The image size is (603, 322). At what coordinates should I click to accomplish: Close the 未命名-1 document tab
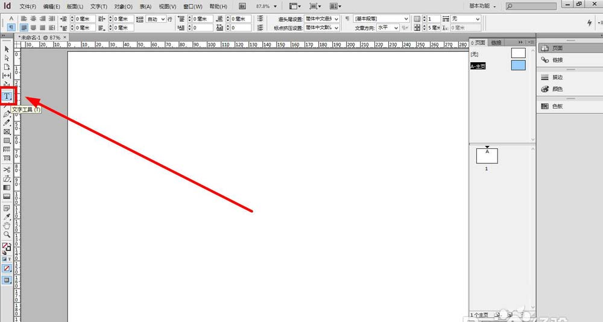point(65,37)
